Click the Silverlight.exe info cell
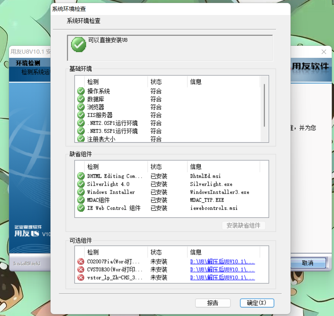 click(211, 184)
